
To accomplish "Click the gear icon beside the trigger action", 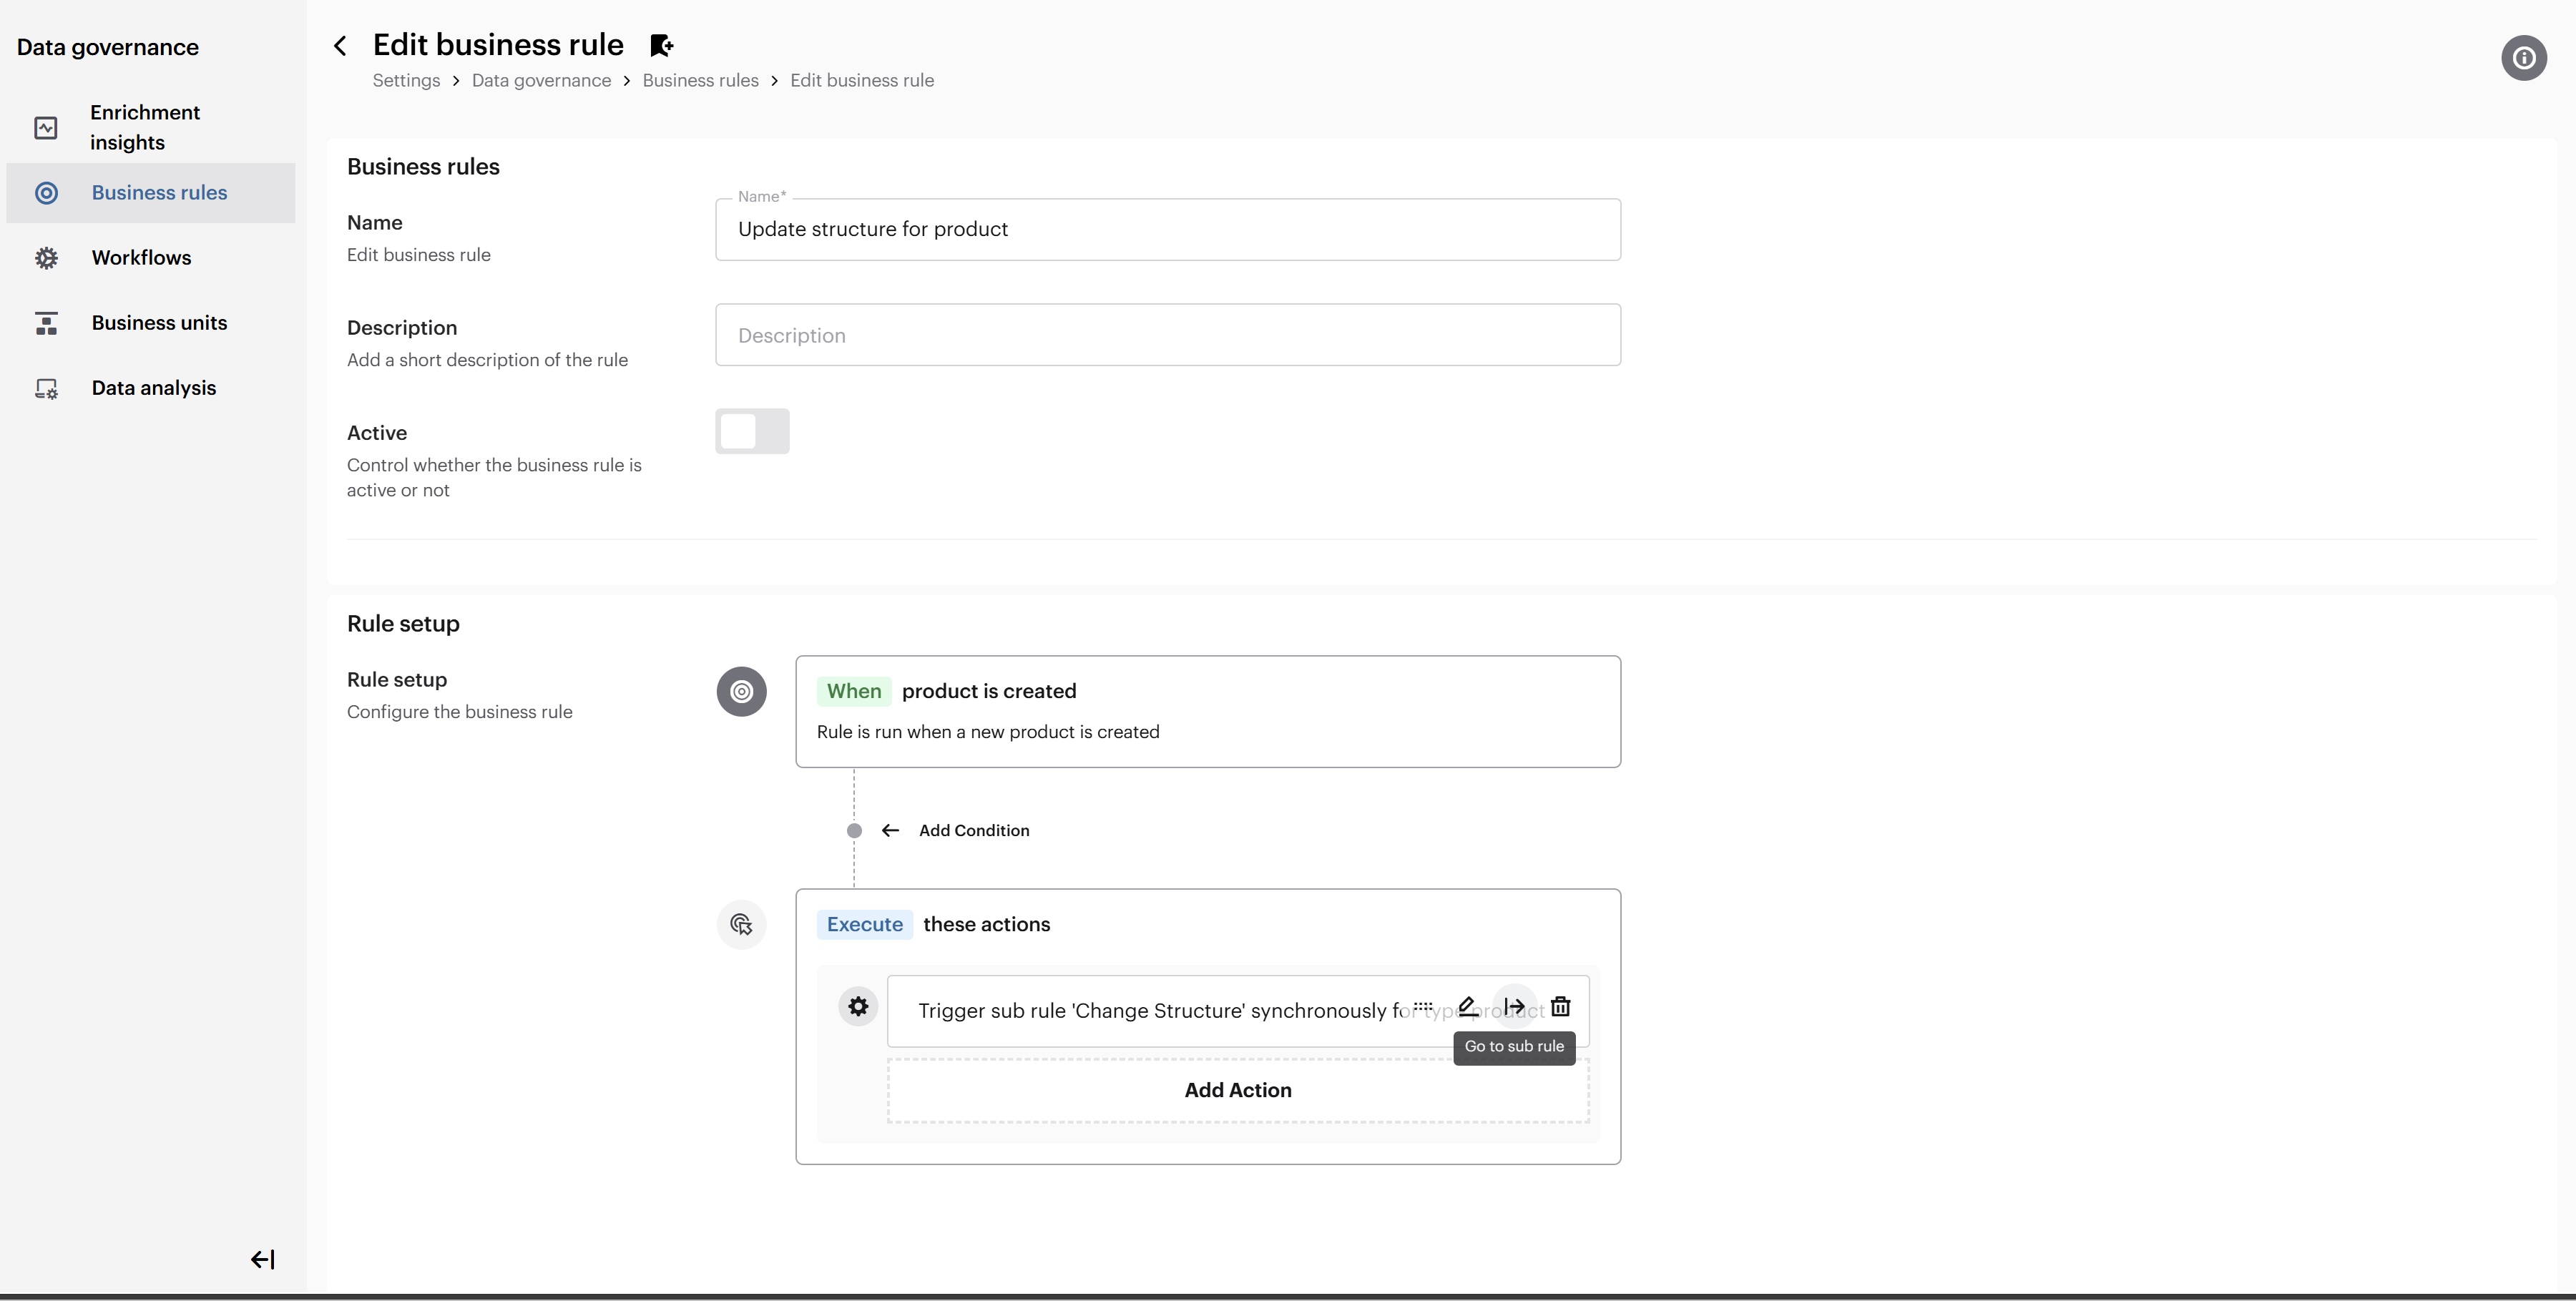I will [858, 1006].
